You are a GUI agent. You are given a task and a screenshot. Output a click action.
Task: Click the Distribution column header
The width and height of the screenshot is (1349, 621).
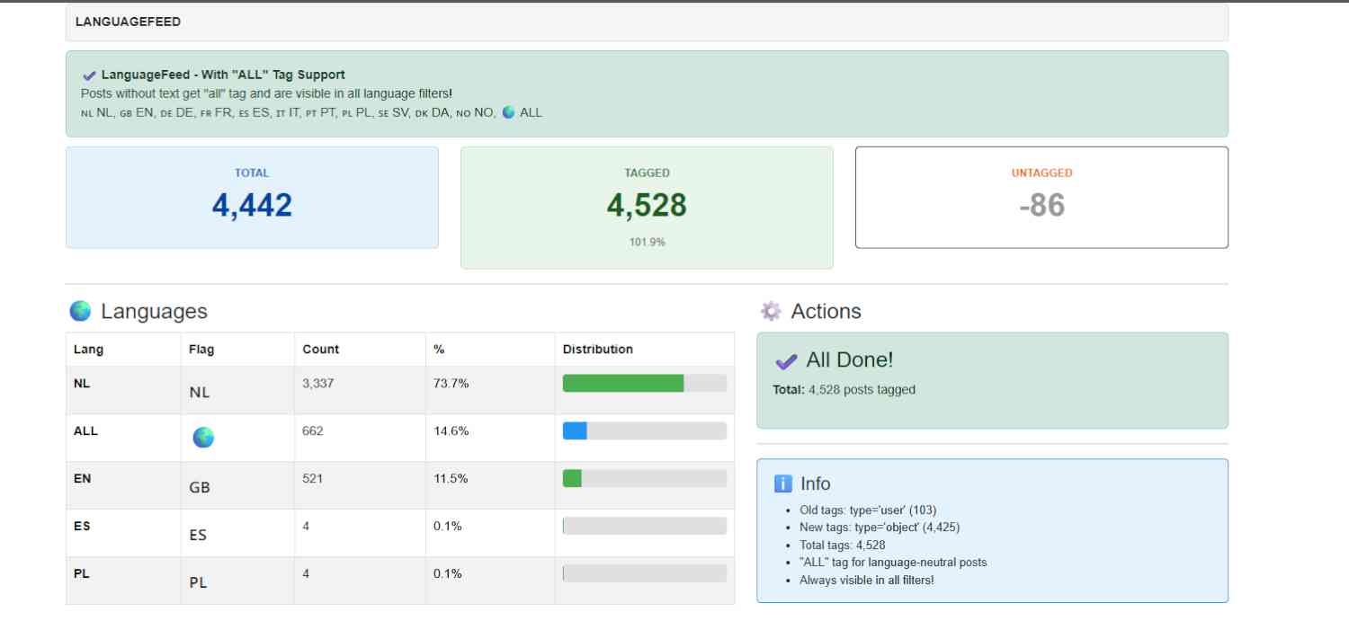pos(598,349)
